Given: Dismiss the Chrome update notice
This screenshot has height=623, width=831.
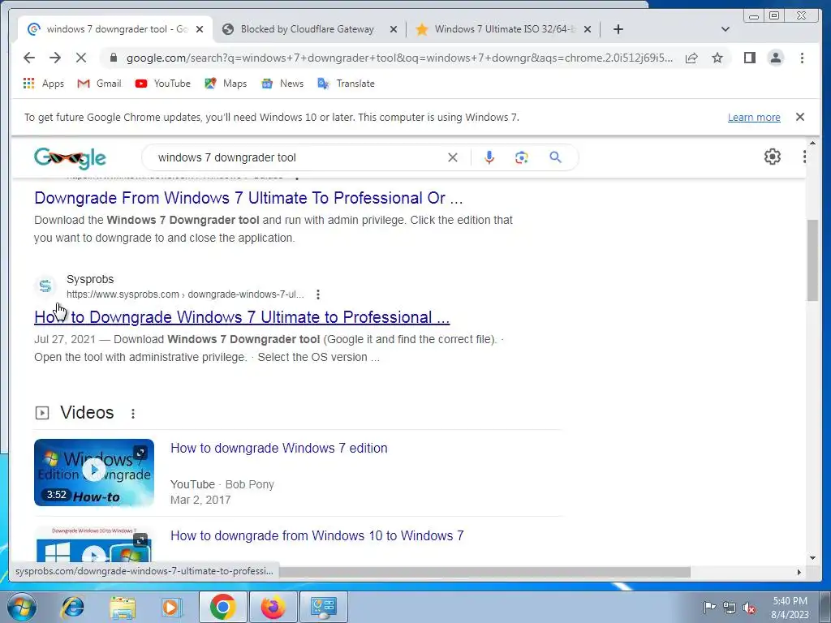Looking at the screenshot, I should coord(800,117).
